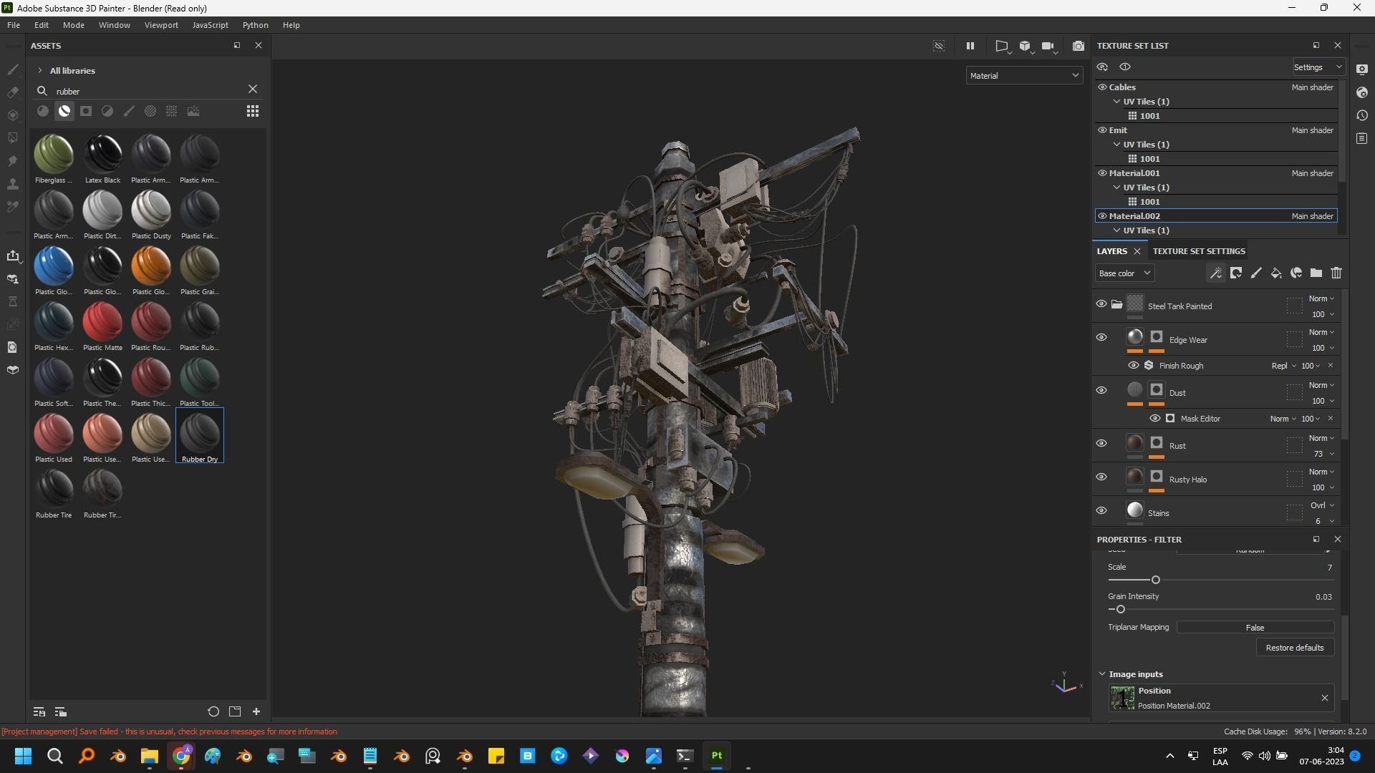Switch Assets panel to grid view icon
1375x773 pixels.
pyautogui.click(x=252, y=111)
